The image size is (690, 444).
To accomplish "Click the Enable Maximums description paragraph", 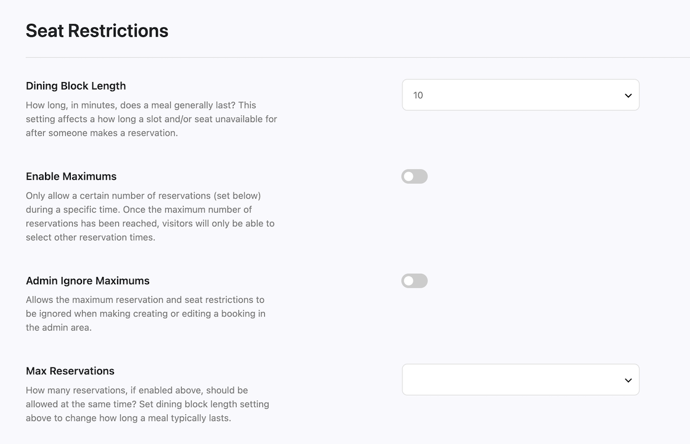I will 150,216.
